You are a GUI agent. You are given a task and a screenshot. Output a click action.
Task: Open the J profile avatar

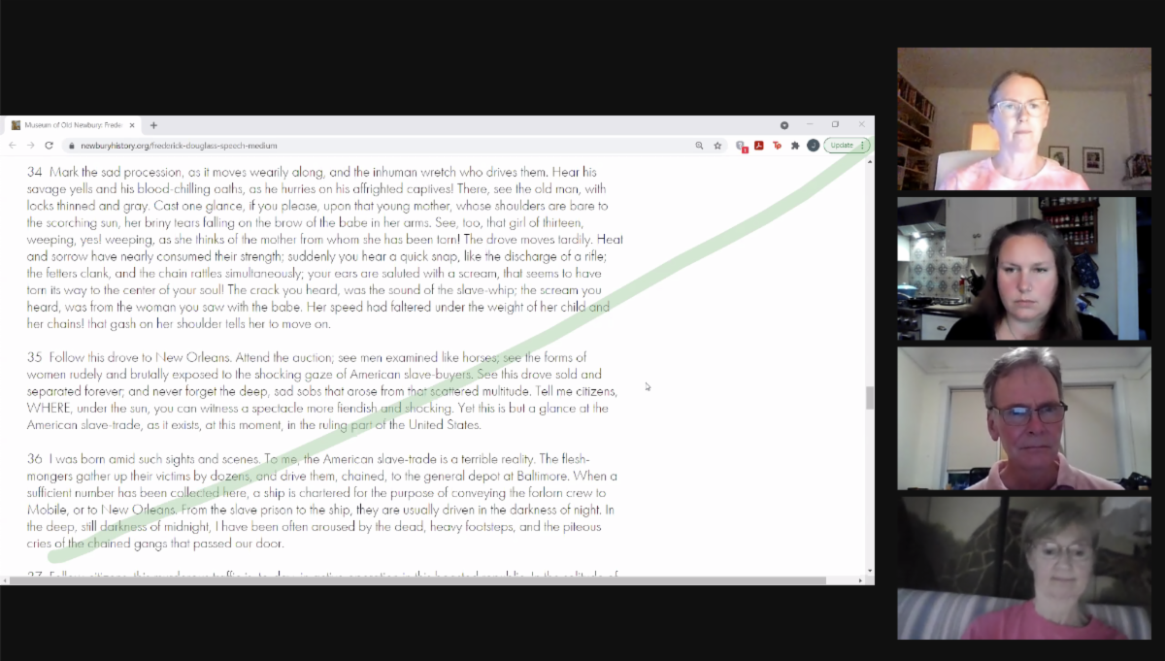point(813,146)
